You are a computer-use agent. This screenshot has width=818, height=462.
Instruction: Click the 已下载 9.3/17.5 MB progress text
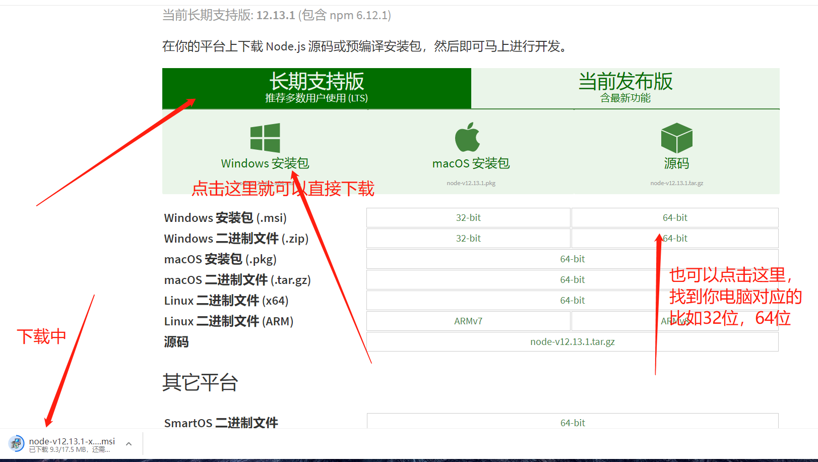coord(70,449)
